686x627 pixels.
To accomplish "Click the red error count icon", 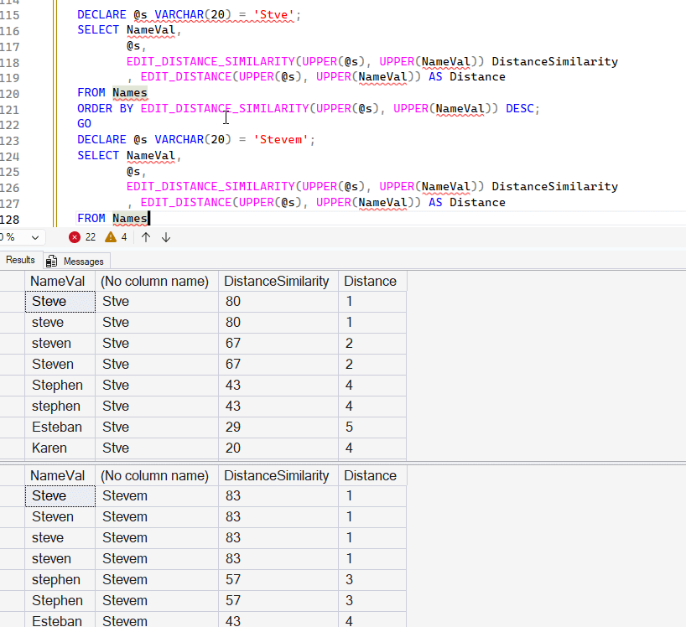I will pos(75,237).
